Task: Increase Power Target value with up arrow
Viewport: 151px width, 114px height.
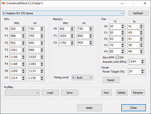Action: click(143, 71)
